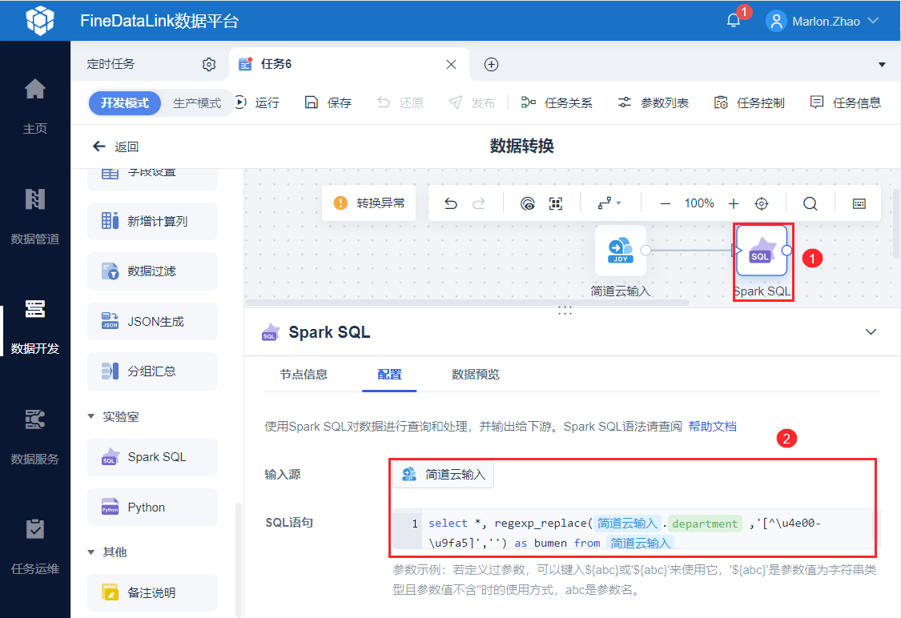
Task: Add a new tab with plus icon
Action: pos(491,64)
